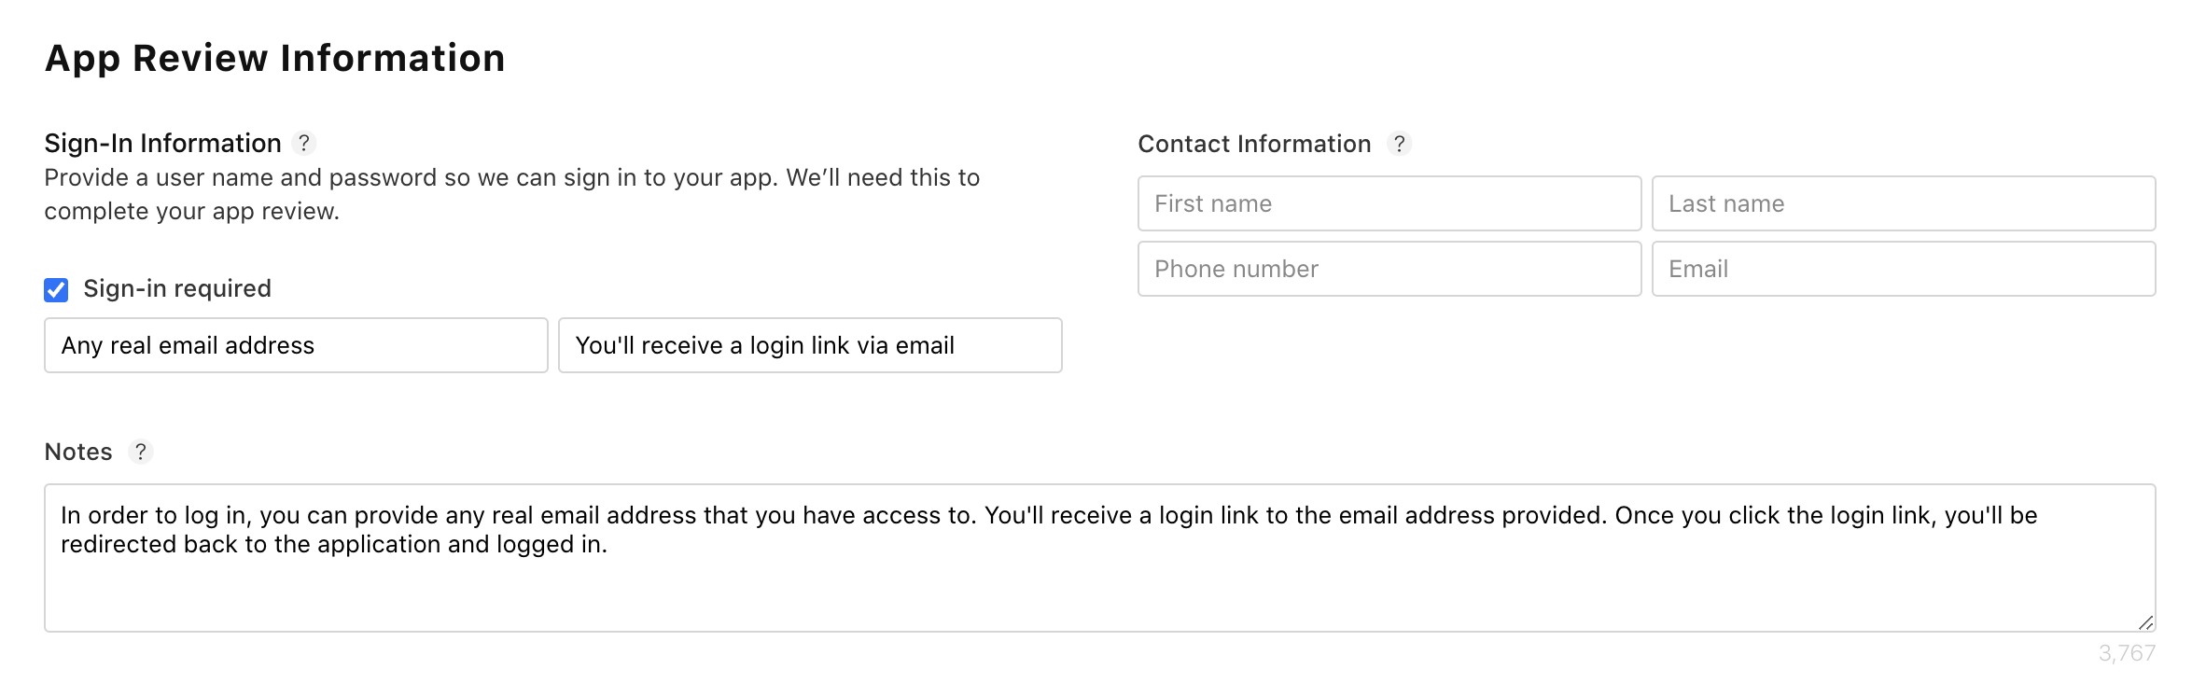Click the Sign-in required label text
This screenshot has width=2206, height=683.
(x=177, y=288)
